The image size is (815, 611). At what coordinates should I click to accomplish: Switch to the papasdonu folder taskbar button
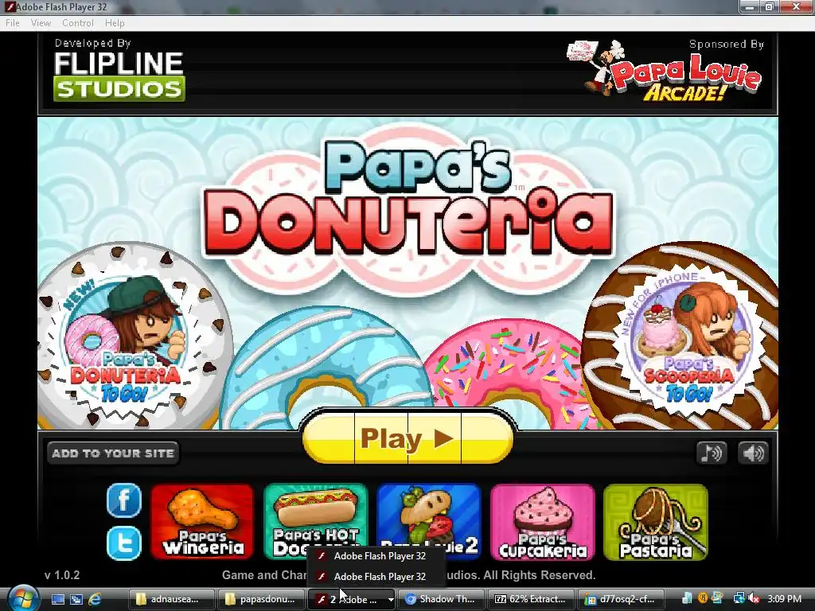coord(261,599)
